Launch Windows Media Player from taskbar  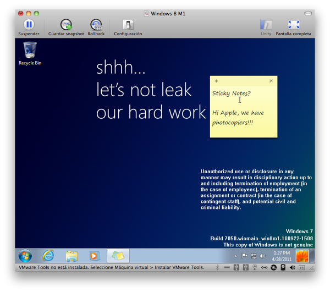pyautogui.click(x=94, y=256)
